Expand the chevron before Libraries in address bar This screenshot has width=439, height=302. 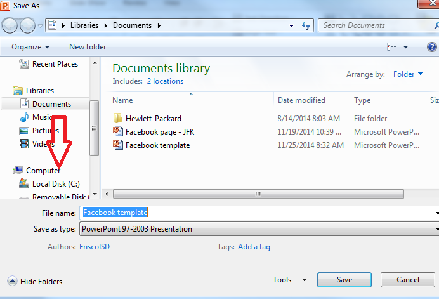pyautogui.click(x=63, y=25)
